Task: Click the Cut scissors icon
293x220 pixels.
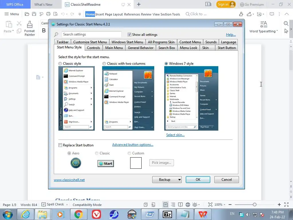Action: (x=19, y=23)
